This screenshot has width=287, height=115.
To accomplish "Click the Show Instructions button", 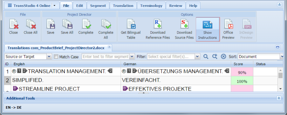I will pos(208,29).
